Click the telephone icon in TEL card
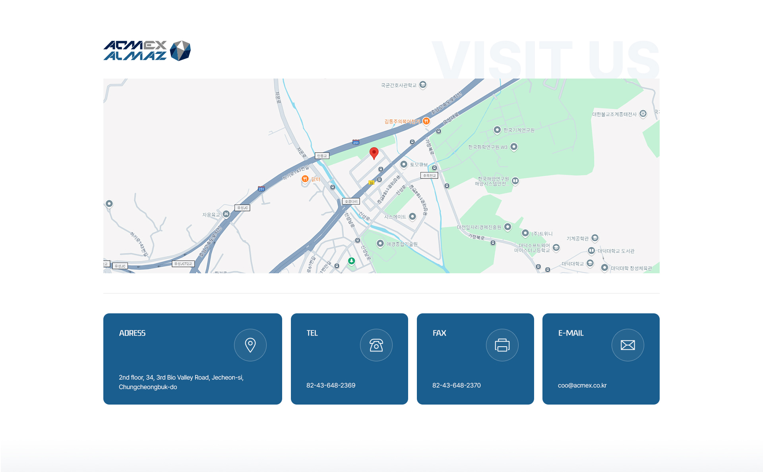The height and width of the screenshot is (472, 763). 376,345
